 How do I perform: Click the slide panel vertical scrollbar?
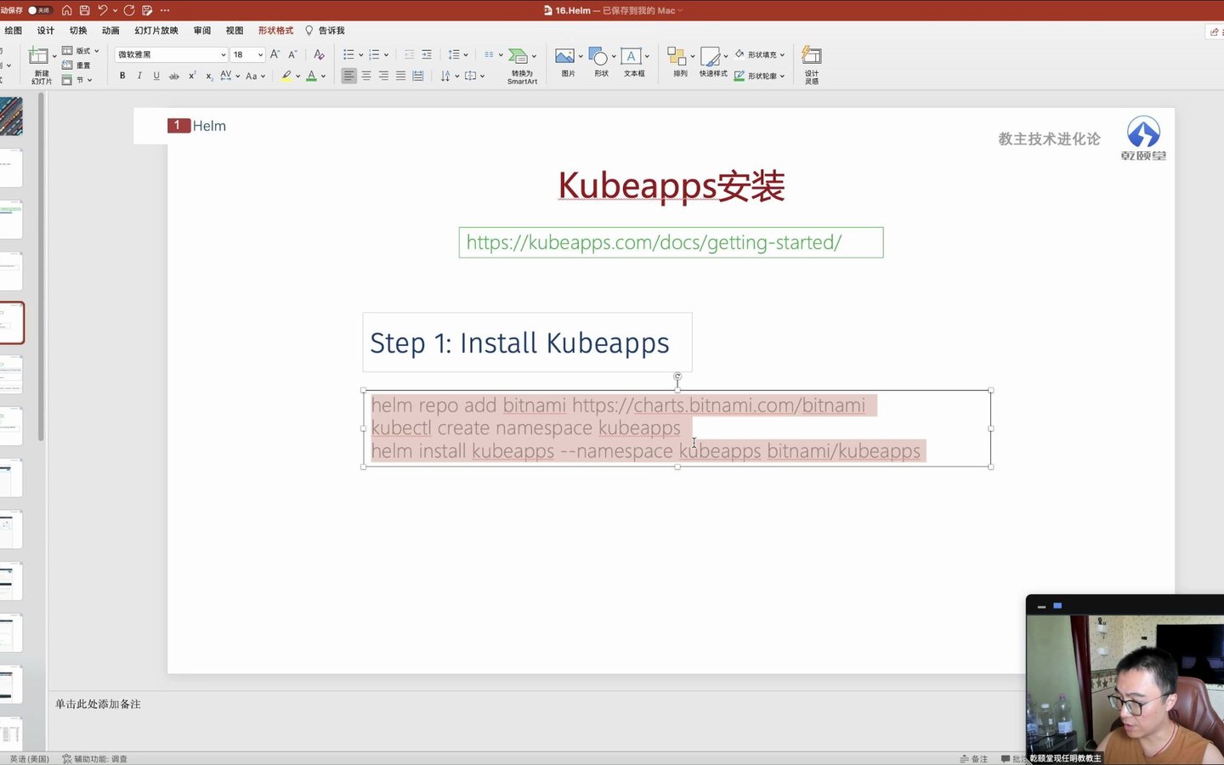pos(41,269)
